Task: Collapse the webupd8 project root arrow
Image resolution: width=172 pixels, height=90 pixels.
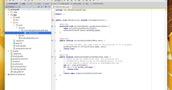Action: 6,10
